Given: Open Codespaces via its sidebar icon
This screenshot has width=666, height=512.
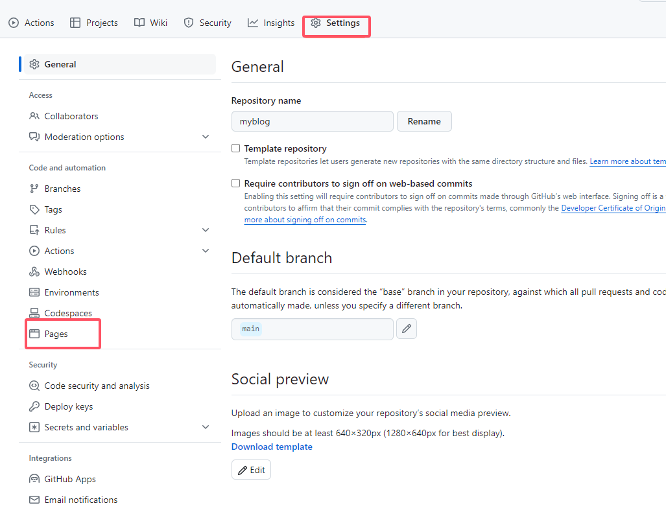Looking at the screenshot, I should [34, 313].
